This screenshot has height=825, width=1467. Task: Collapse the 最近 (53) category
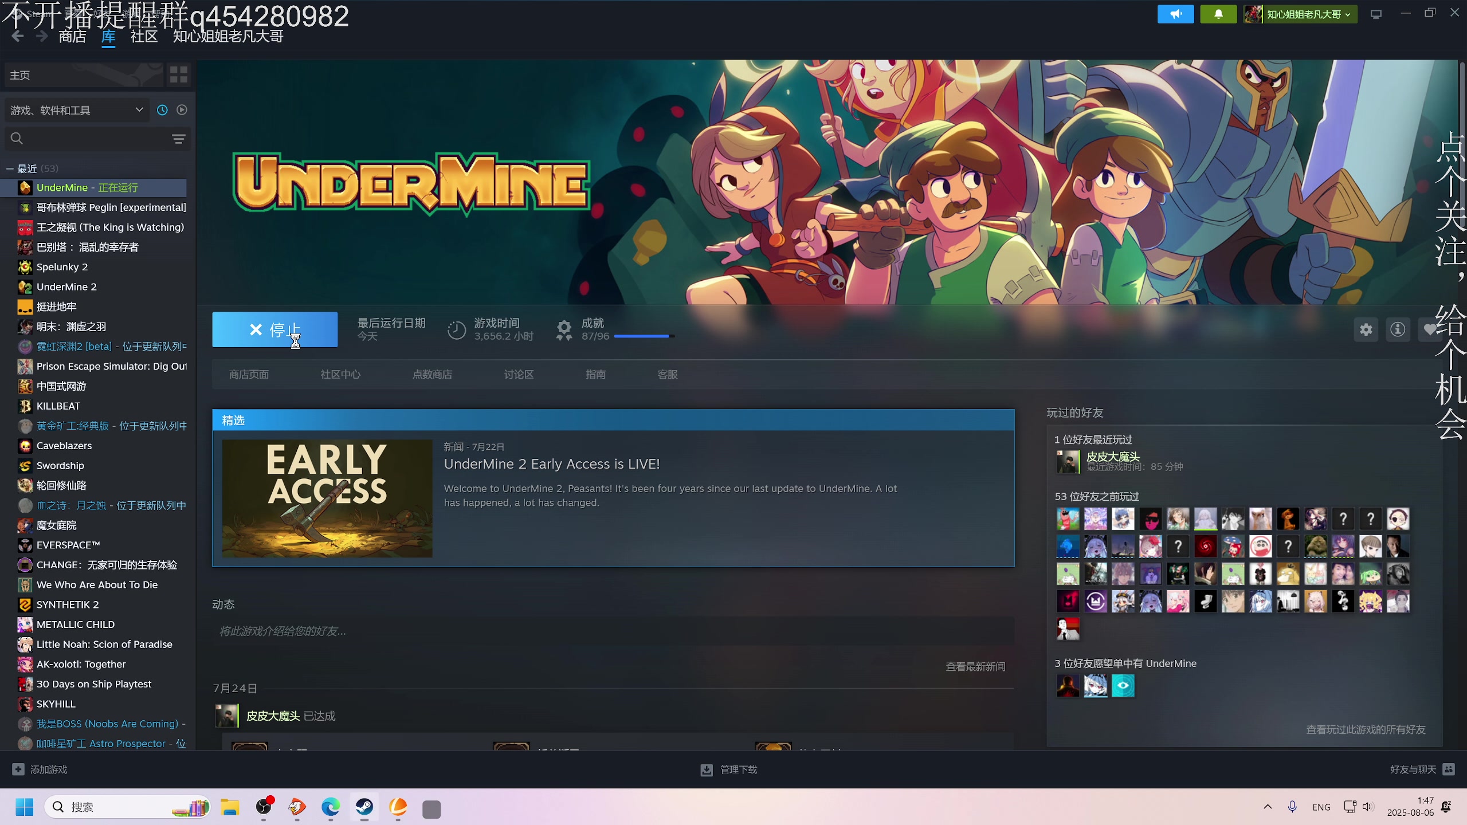point(10,168)
